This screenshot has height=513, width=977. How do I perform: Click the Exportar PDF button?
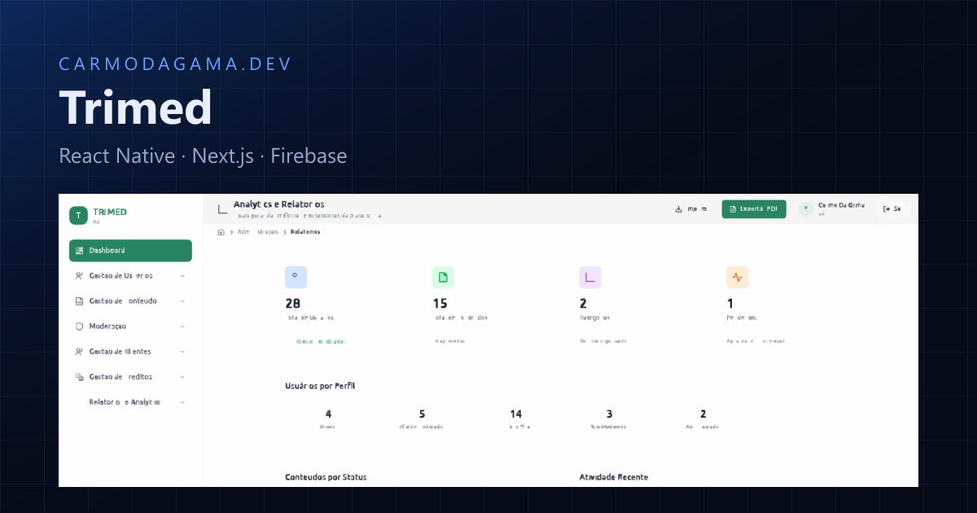(x=754, y=209)
